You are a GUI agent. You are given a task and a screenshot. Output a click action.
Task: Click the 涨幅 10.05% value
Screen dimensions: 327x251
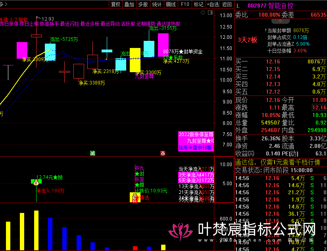coord(271,115)
